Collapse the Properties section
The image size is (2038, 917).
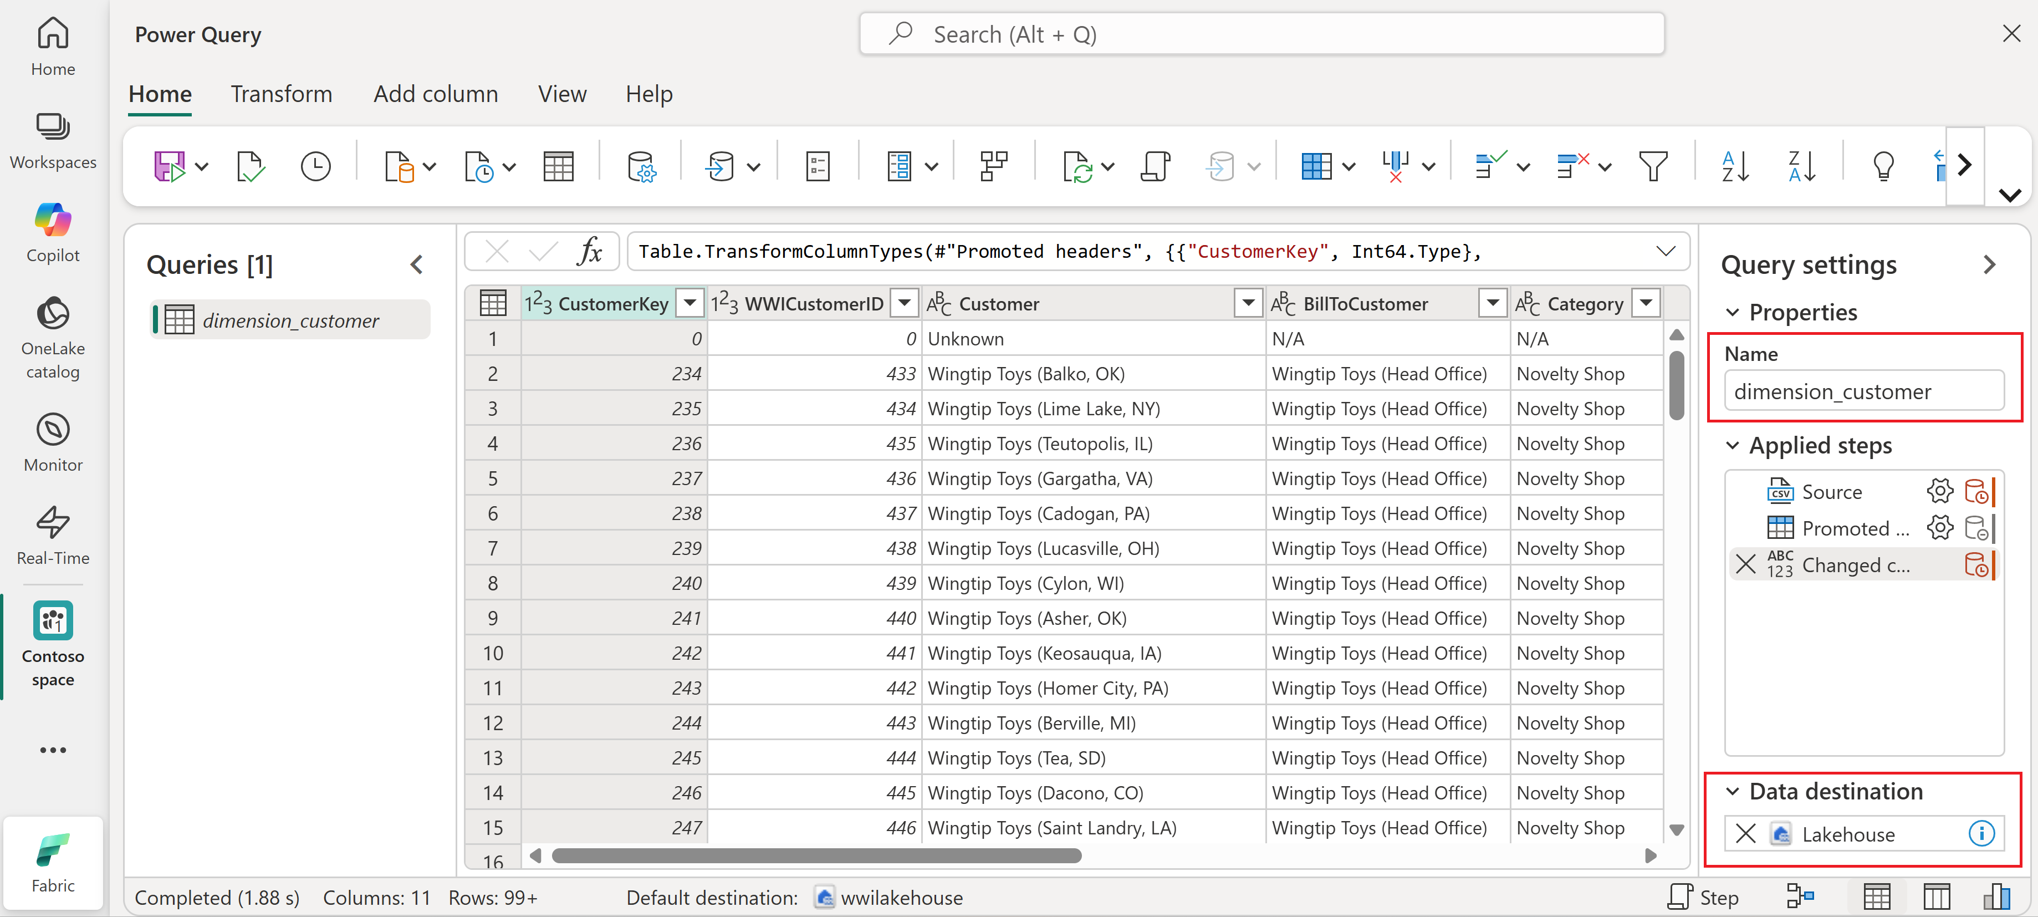pyautogui.click(x=1733, y=312)
